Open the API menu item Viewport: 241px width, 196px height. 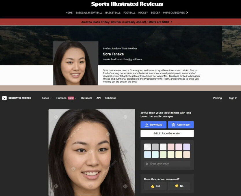click(99, 98)
